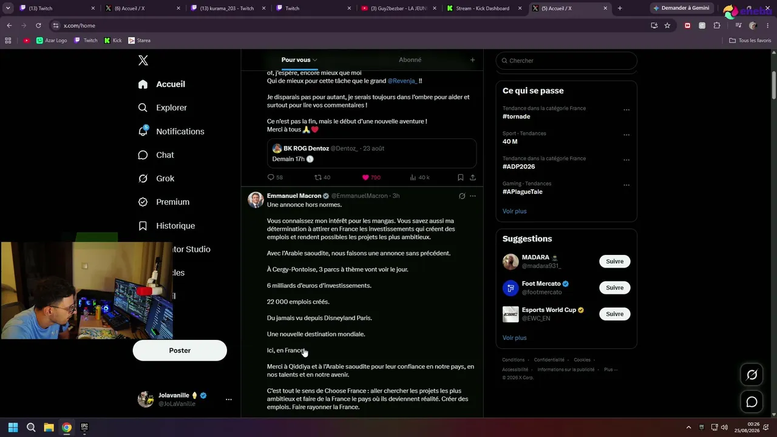This screenshot has width=777, height=437.
Task: Unlike the tweet with 790 likes
Action: click(371, 177)
